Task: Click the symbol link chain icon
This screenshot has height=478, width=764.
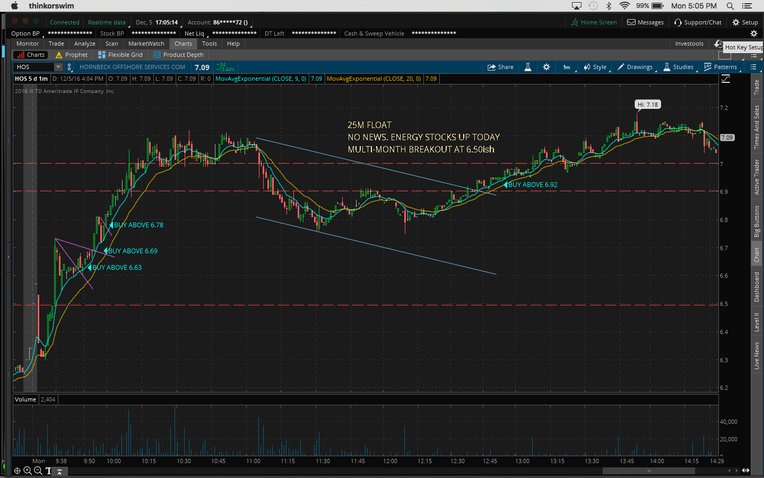Action: (x=70, y=67)
